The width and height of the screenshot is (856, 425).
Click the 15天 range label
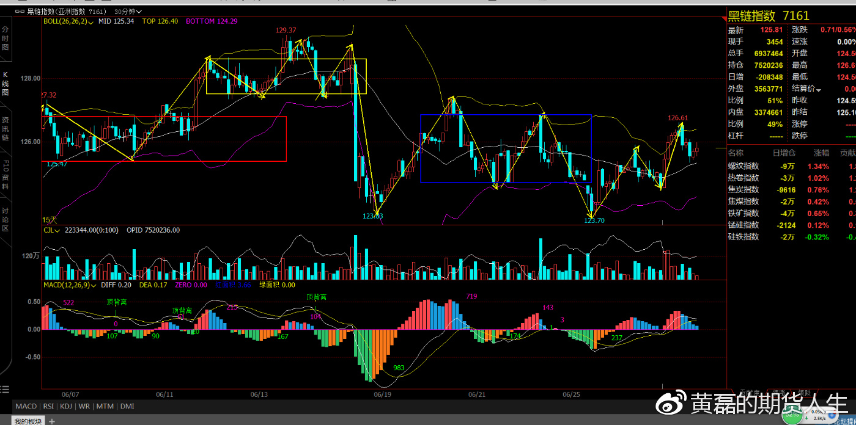click(49, 219)
